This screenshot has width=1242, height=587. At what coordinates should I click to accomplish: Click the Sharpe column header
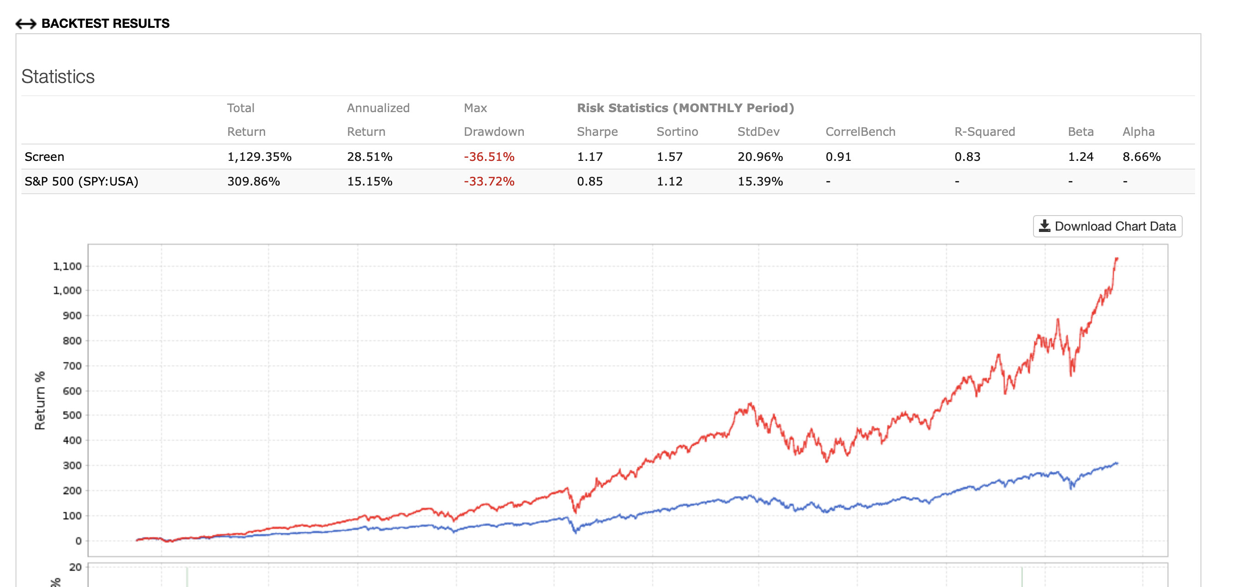(x=597, y=131)
